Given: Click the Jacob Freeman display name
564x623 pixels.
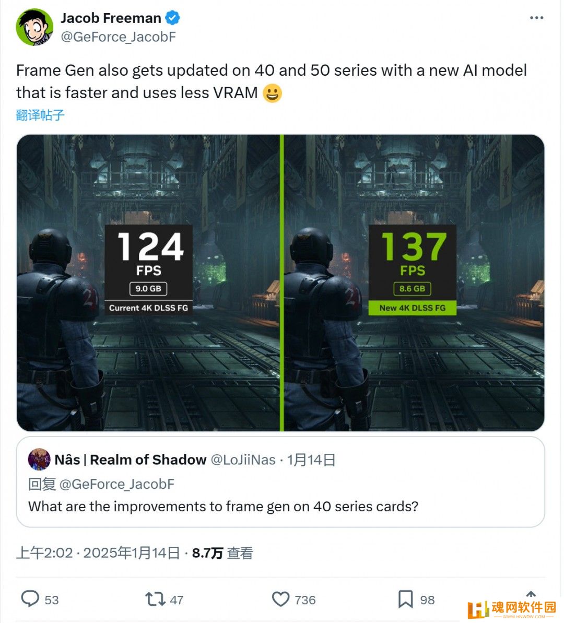Looking at the screenshot, I should point(111,18).
